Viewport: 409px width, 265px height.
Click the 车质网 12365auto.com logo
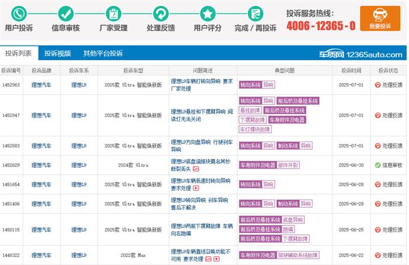(361, 54)
